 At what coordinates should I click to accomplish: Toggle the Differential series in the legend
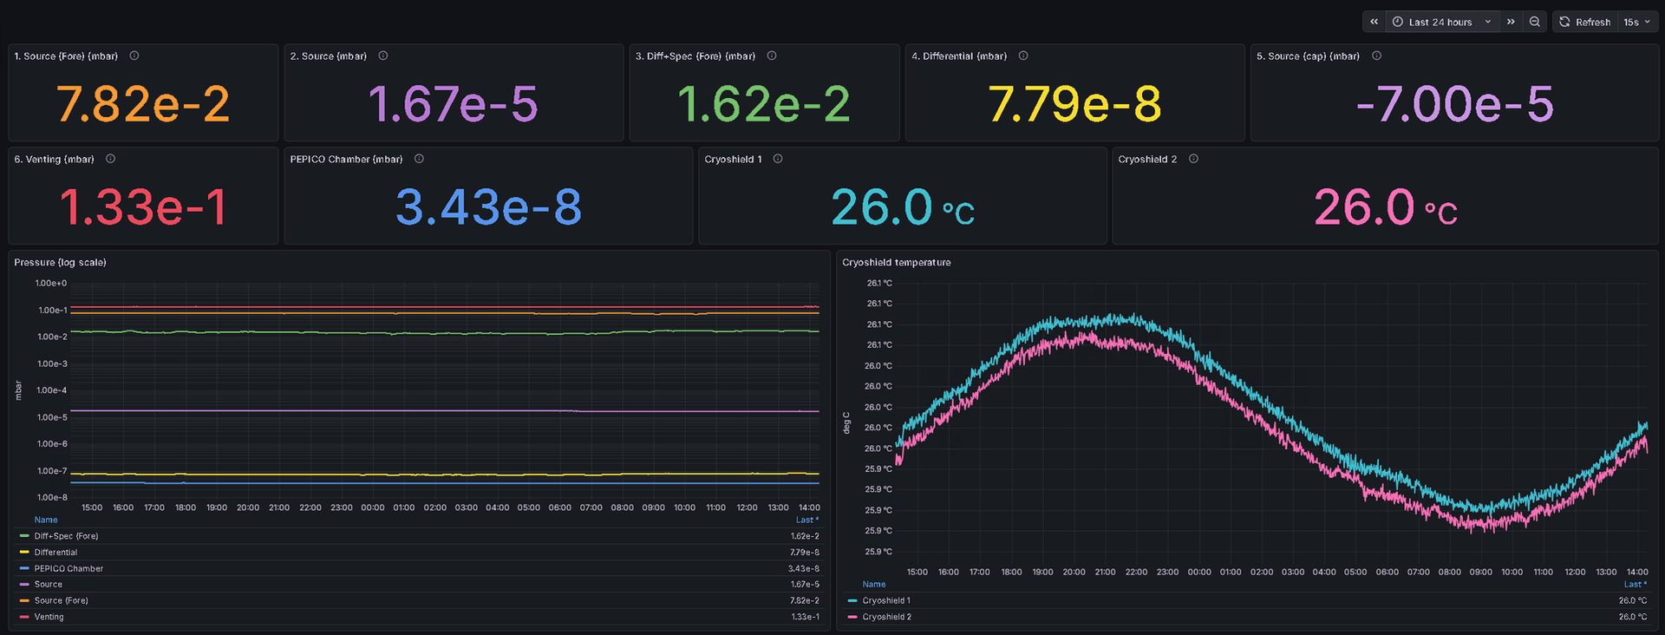click(56, 553)
